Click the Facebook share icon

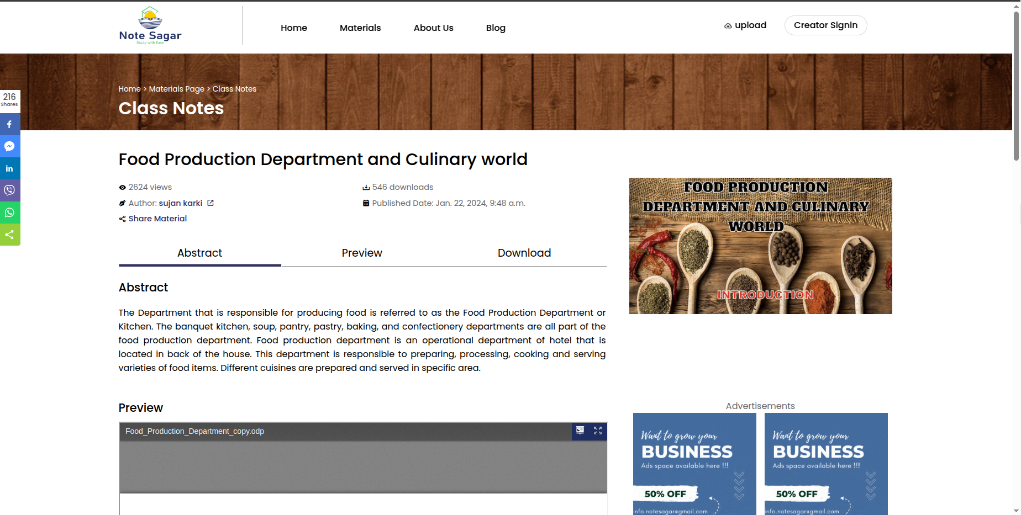click(9, 124)
